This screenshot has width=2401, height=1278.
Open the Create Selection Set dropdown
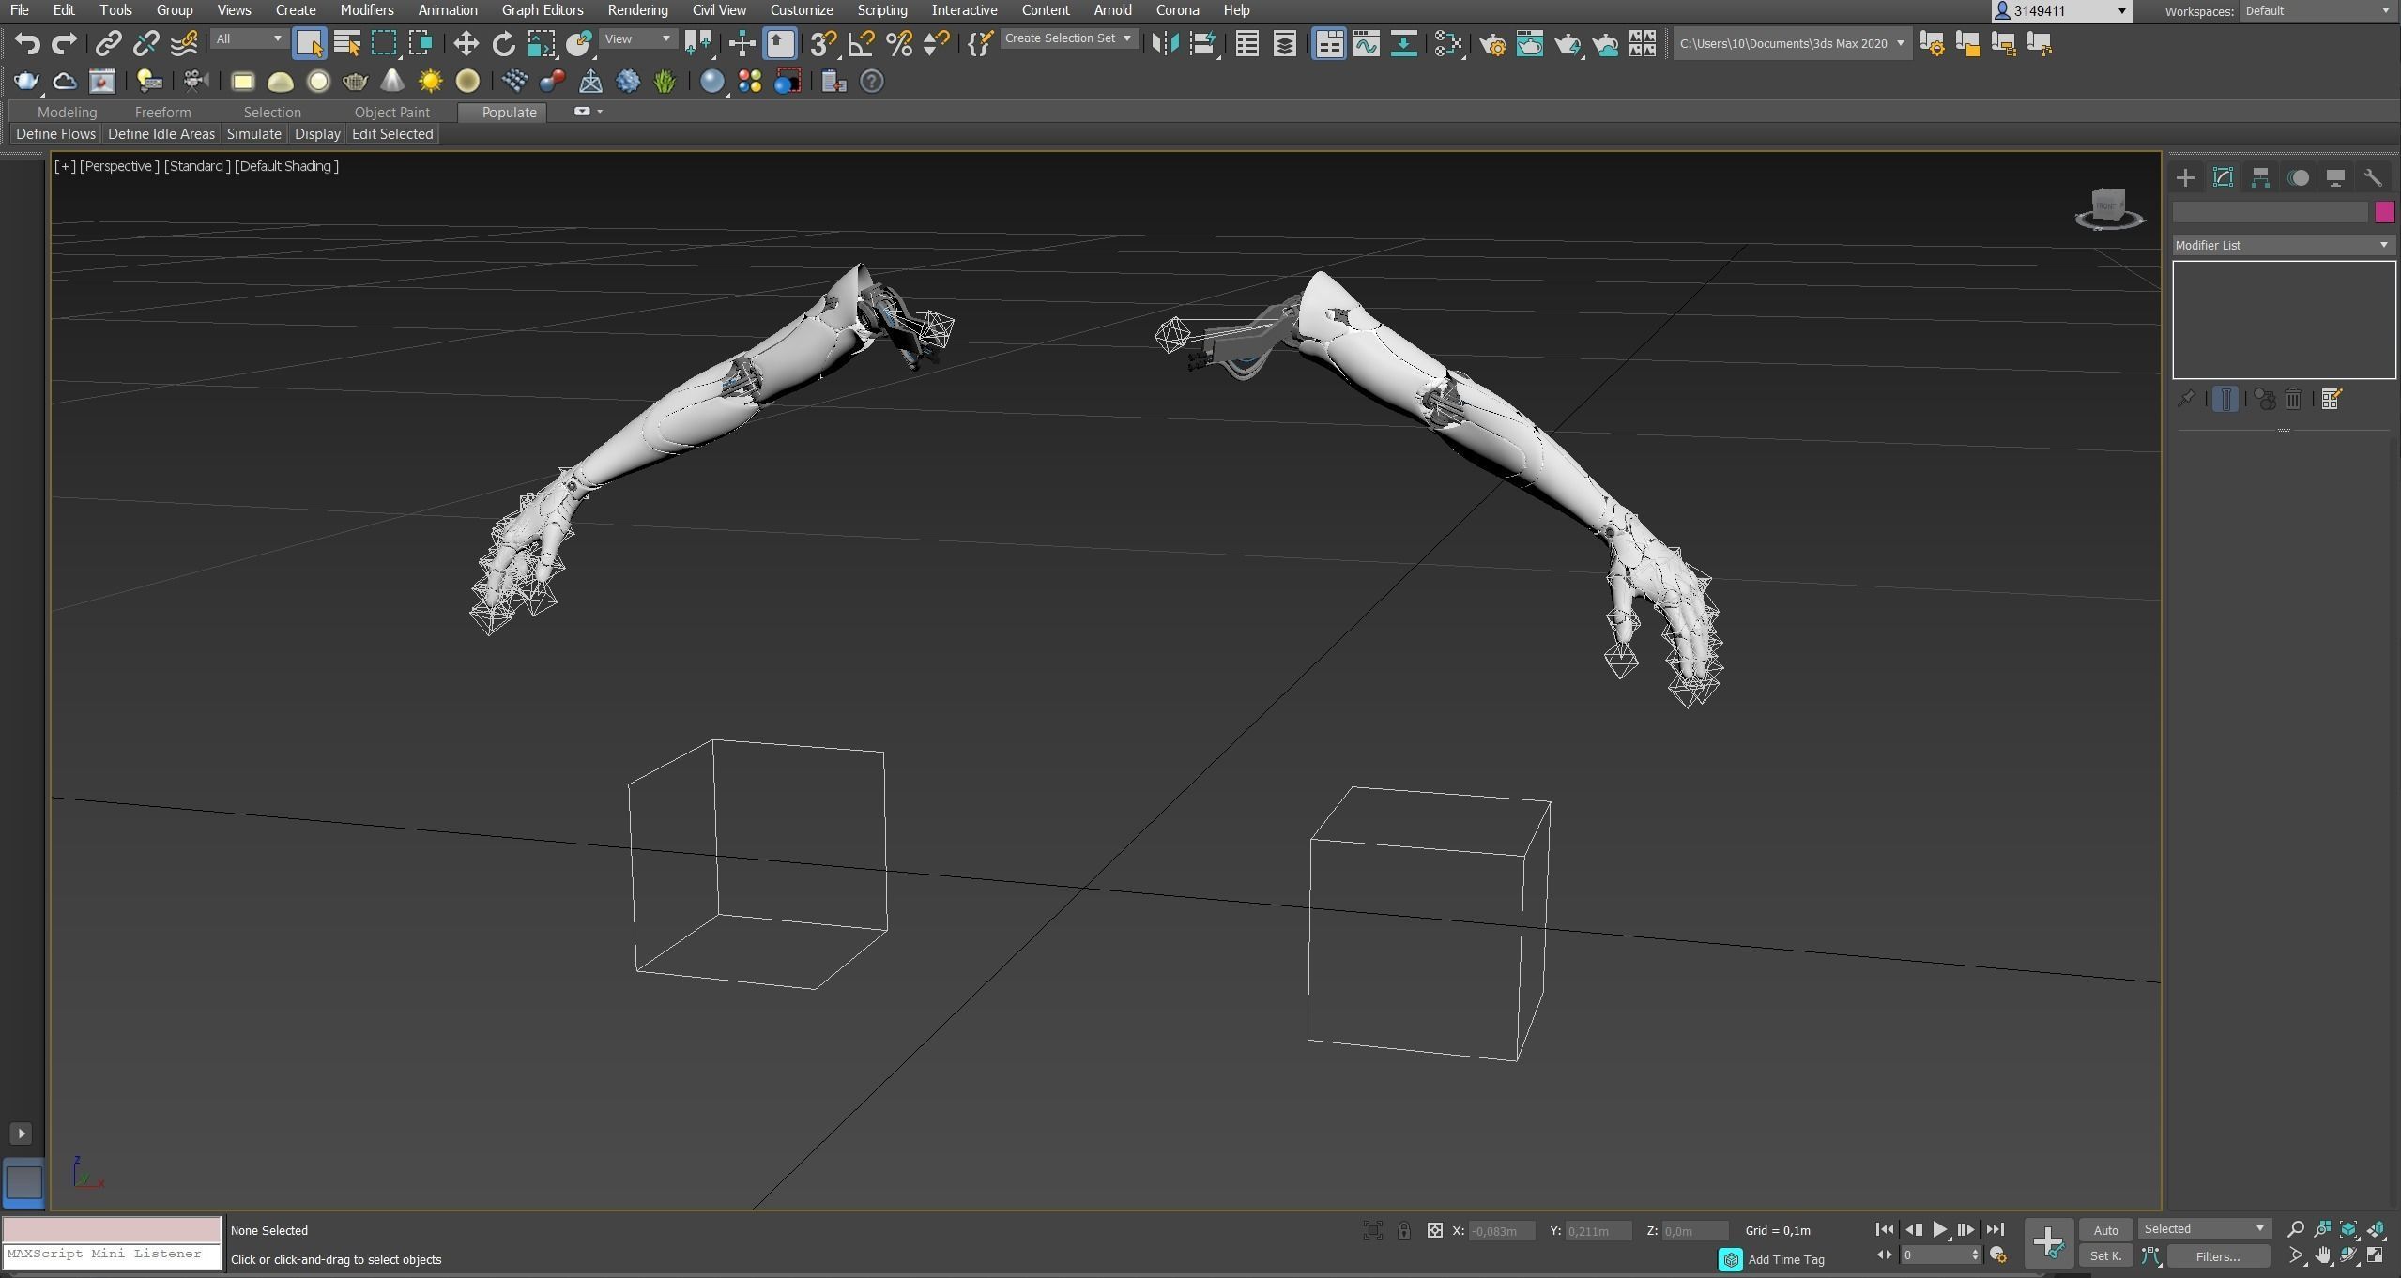pos(1067,38)
